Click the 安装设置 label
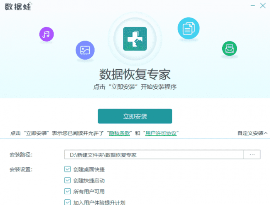Image resolution: width=270 pixels, height=205 pixels. pos(21,170)
